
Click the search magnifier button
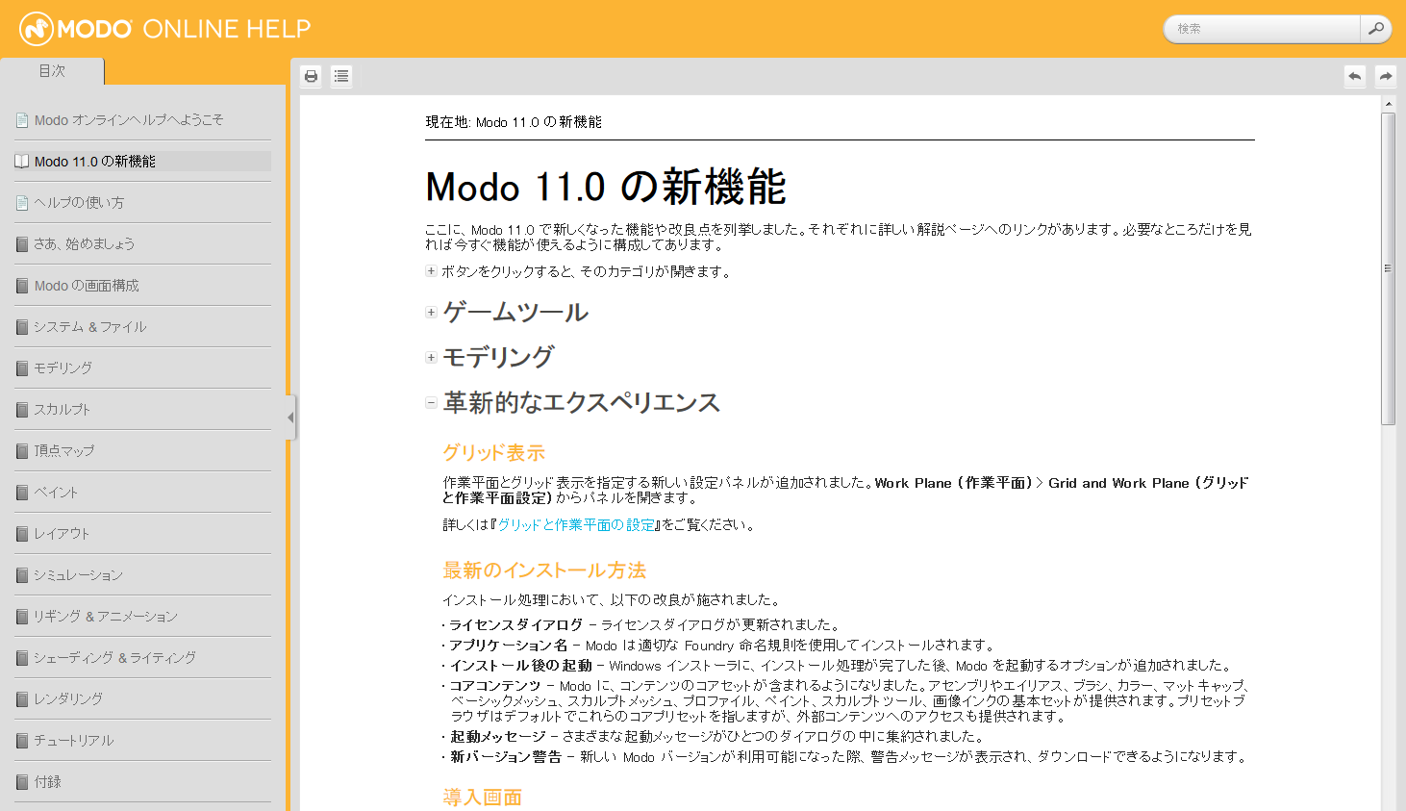(1376, 29)
